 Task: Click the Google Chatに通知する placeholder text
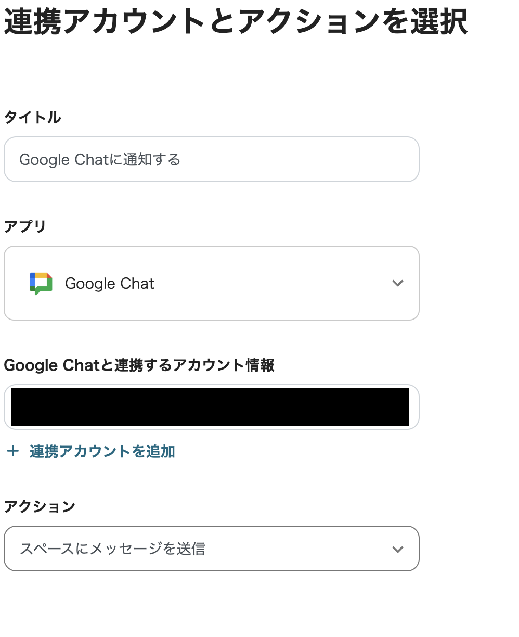(x=100, y=159)
